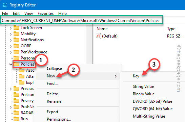Image resolution: width=185 pixels, height=122 pixels.
Task: Choose Delete in the context menu
Action: (53, 94)
